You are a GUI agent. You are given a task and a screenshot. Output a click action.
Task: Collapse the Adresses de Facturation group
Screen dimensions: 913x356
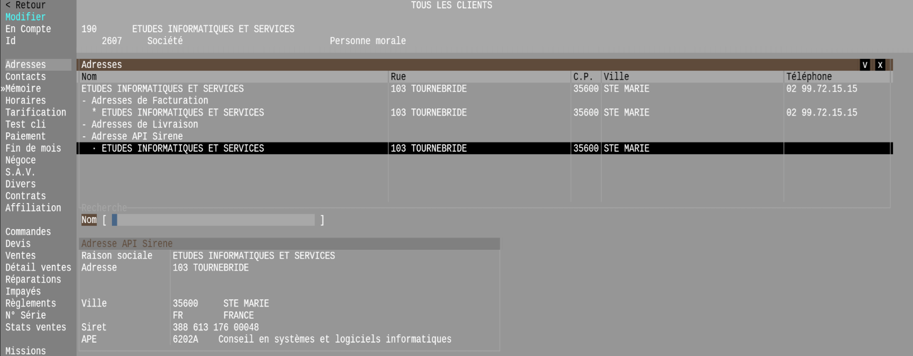click(145, 101)
